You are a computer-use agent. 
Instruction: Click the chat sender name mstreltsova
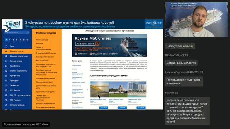click(x=172, y=93)
